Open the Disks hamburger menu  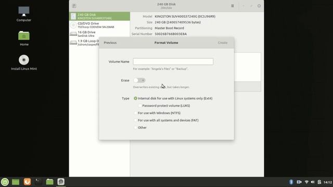(x=233, y=6)
